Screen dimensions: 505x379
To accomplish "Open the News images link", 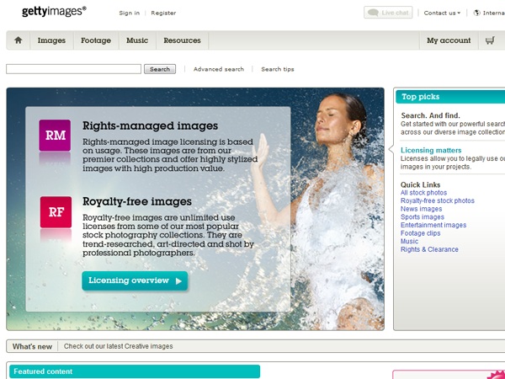I will point(422,209).
